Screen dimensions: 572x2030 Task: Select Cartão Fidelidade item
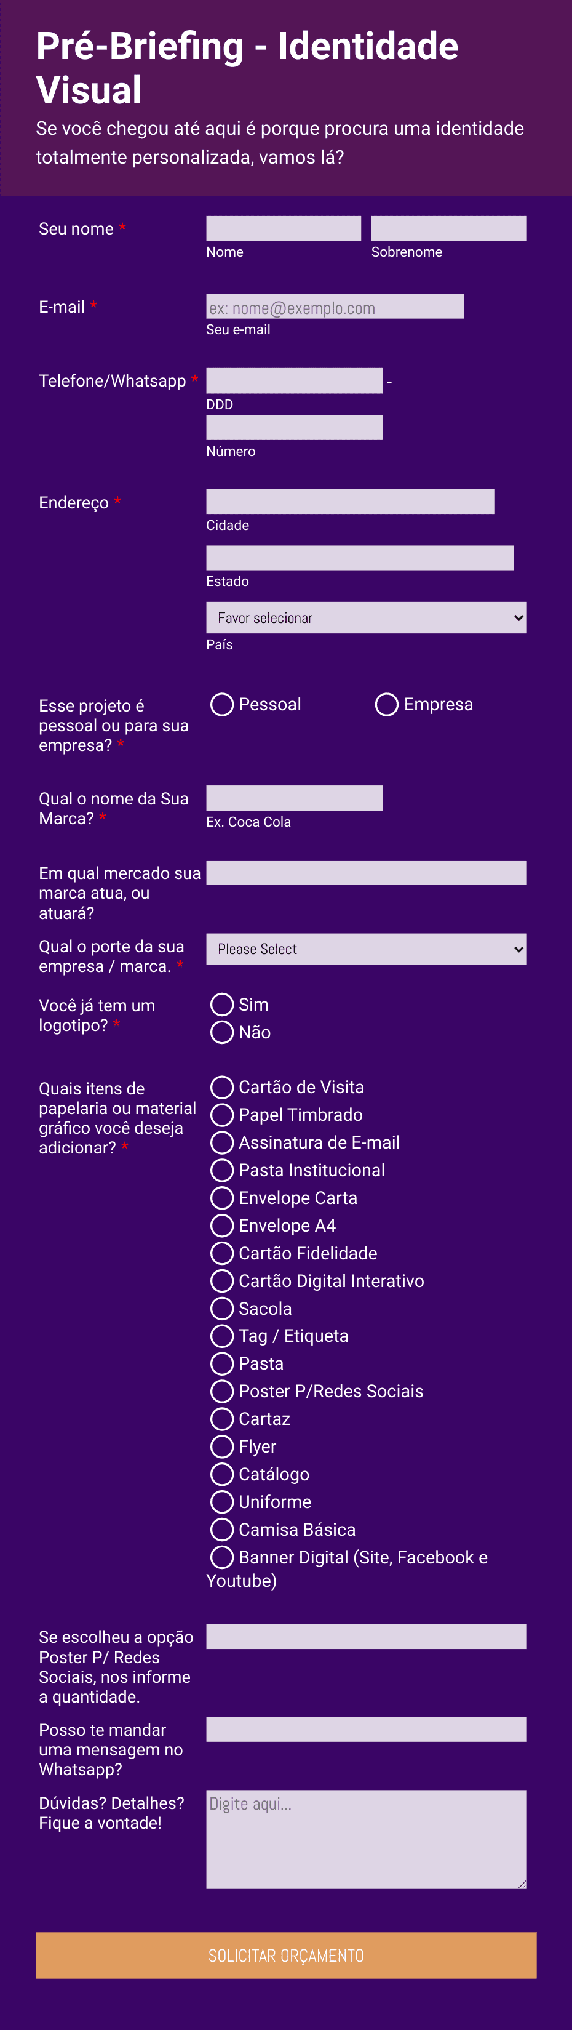221,1253
